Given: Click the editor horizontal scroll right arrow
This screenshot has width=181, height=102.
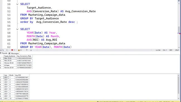Looking at the screenshot, I should pos(151,50).
